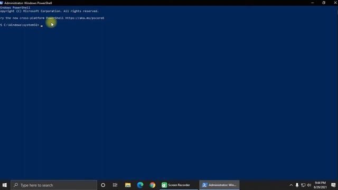Click the C:\Windows\system32 prompt line

[20, 25]
